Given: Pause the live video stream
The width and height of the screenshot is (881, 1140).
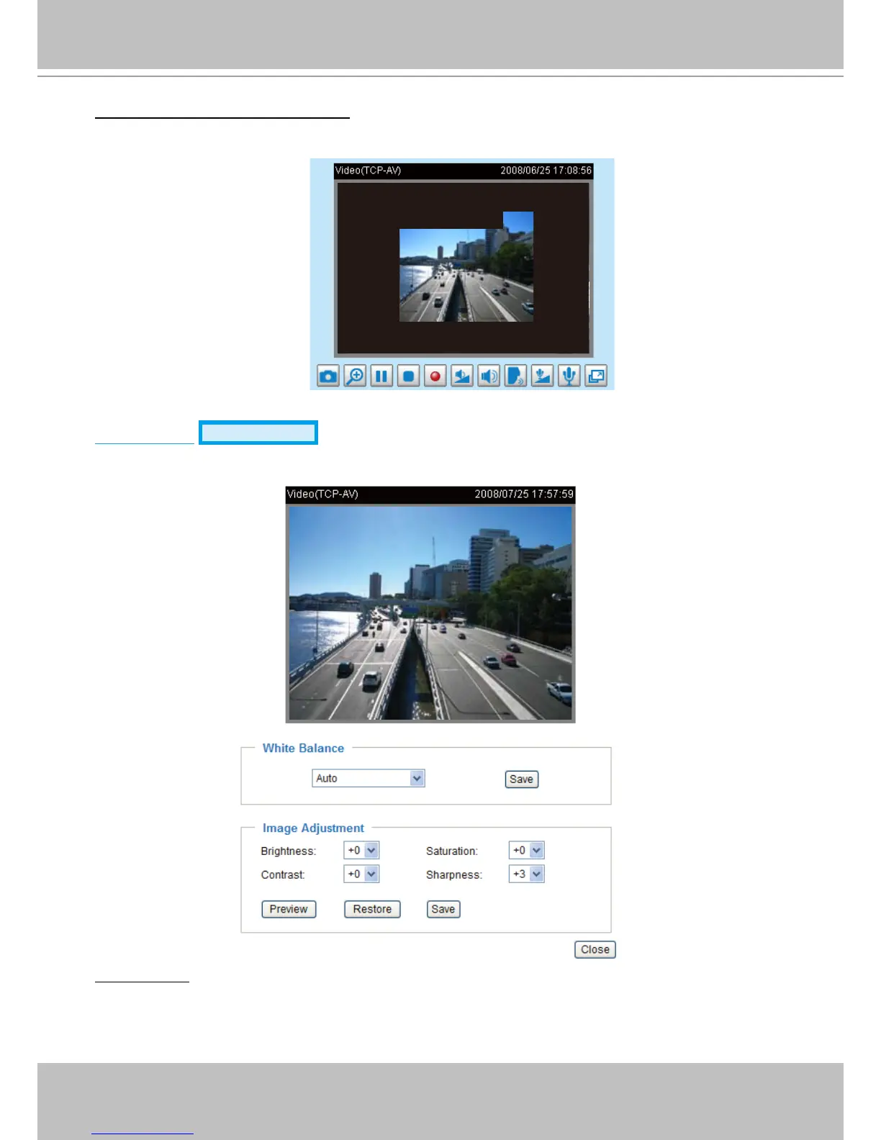Looking at the screenshot, I should [381, 376].
